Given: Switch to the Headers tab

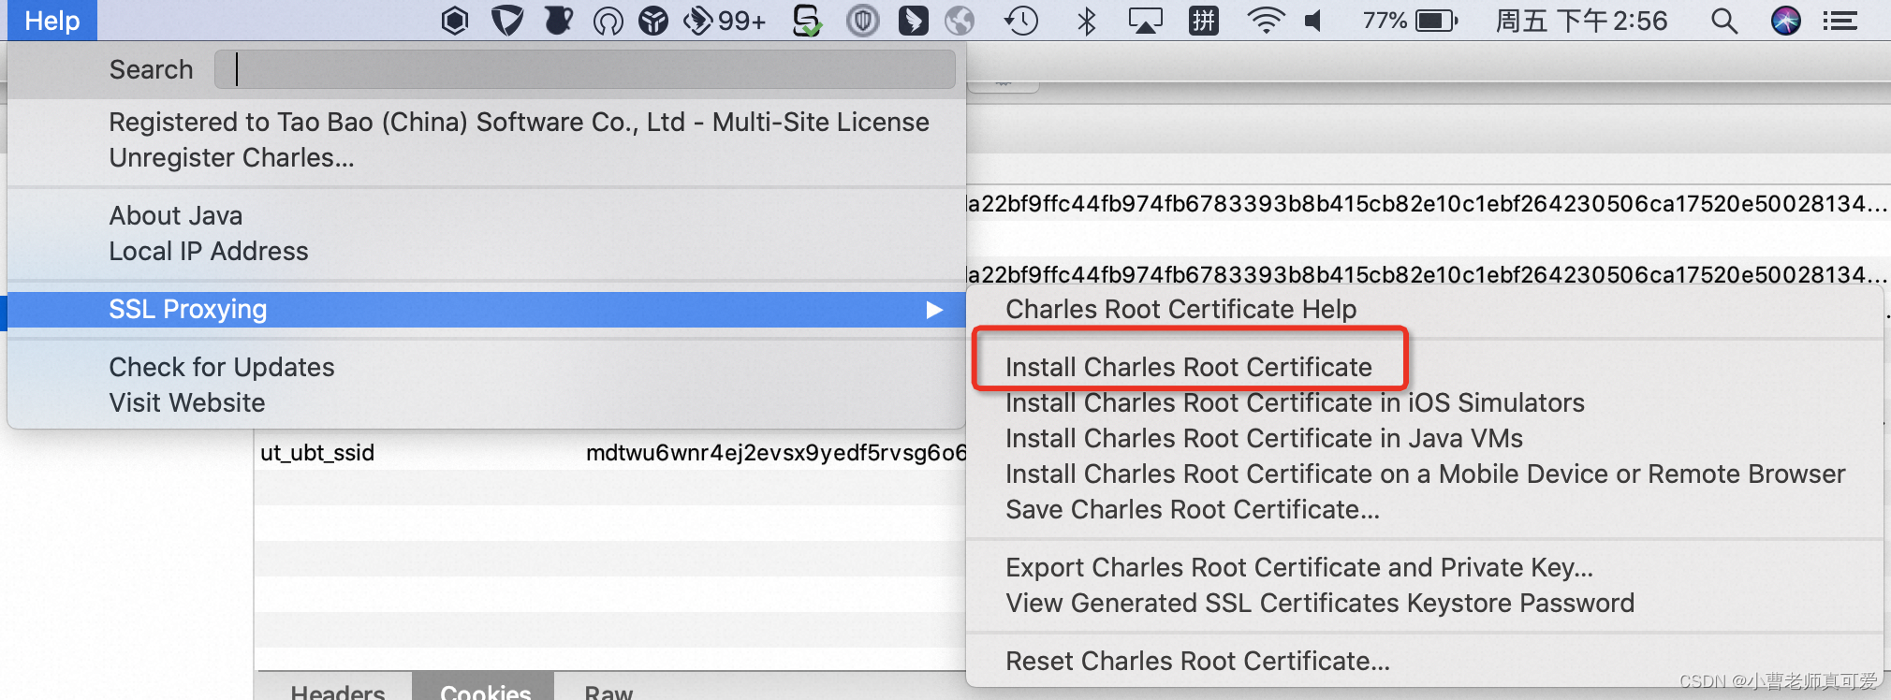Looking at the screenshot, I should pos(337,691).
